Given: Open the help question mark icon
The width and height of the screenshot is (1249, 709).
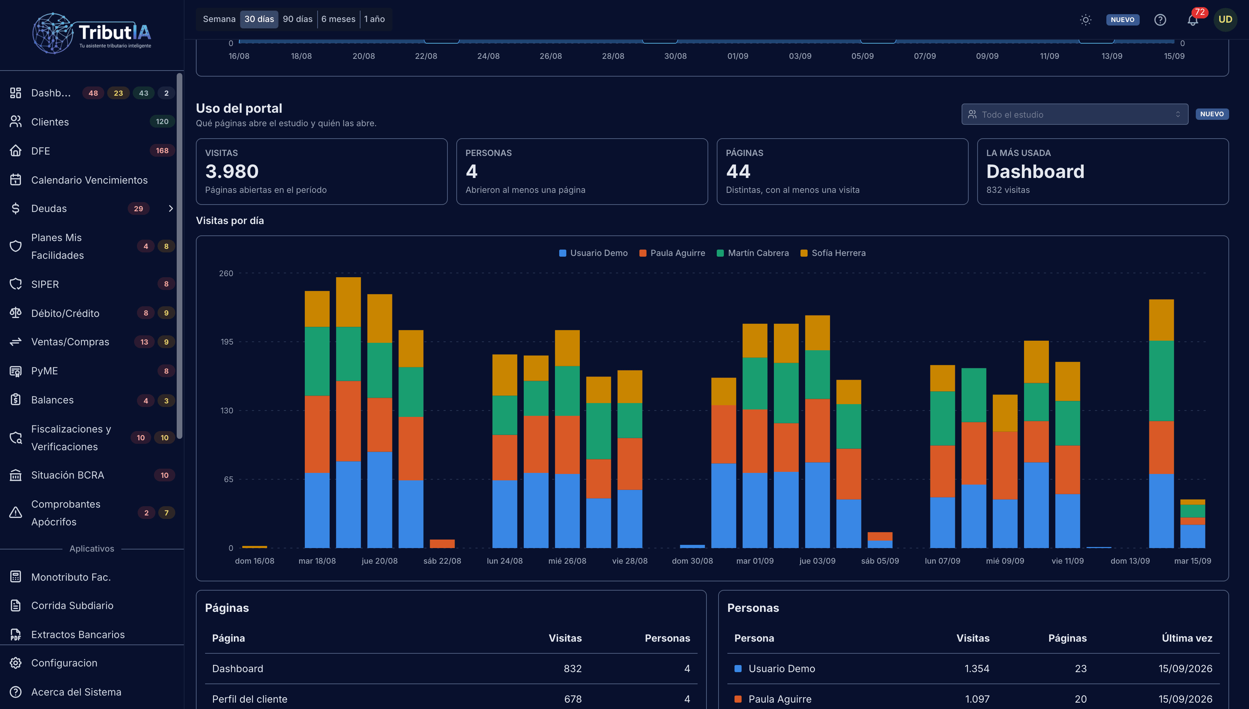Looking at the screenshot, I should click(1160, 19).
